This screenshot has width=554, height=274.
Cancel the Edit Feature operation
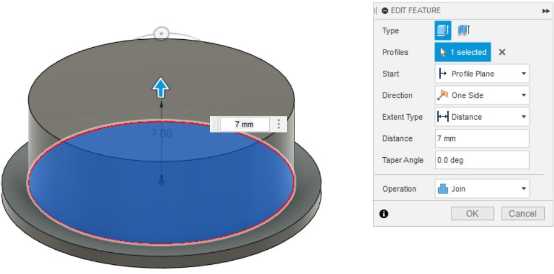tap(523, 214)
